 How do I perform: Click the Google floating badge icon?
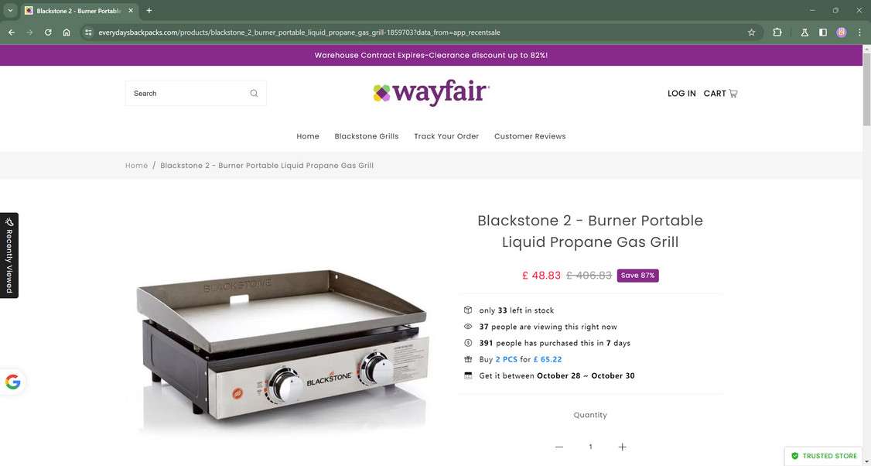tap(13, 382)
